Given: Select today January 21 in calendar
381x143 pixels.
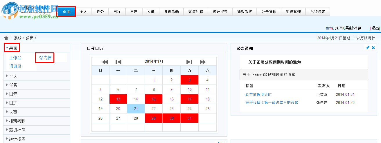Looking at the screenshot, I should click(x=136, y=109).
